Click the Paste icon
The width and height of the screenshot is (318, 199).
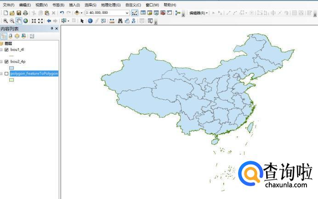tap(47, 13)
